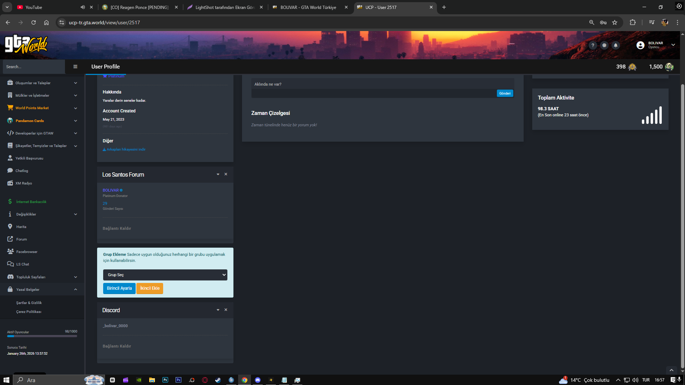Click the XM Radyo radio icon
This screenshot has height=385, width=685.
click(x=10, y=183)
